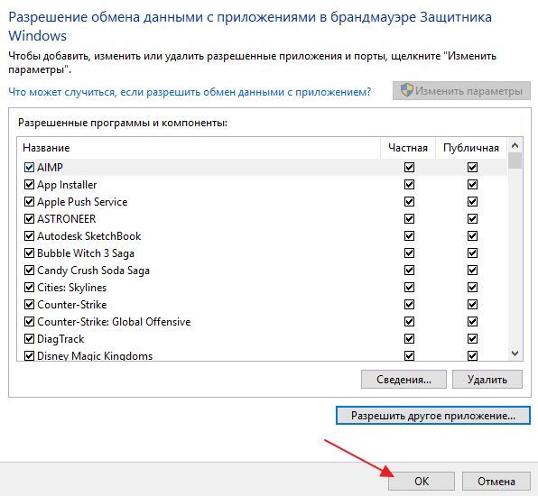Toggle AIMP Частная checkbox
Image resolution: width=538 pixels, height=496 pixels.
point(409,167)
